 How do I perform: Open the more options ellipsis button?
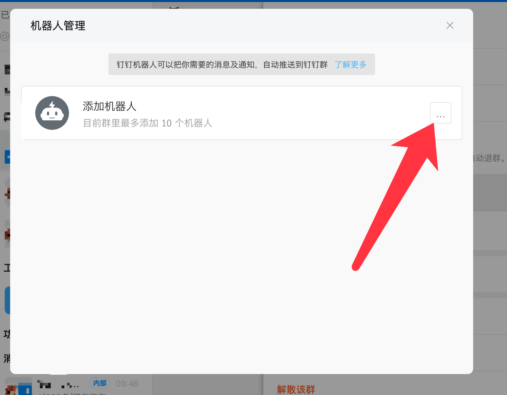tap(440, 113)
